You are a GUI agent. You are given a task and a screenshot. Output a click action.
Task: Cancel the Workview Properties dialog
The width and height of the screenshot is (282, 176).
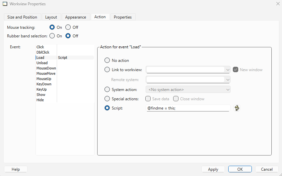tap(267, 169)
